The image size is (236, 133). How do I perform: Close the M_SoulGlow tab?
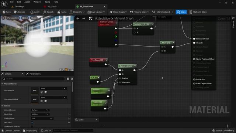pyautogui.click(x=105, y=7)
